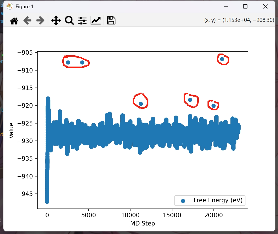Go back to the previous view
The height and width of the screenshot is (234, 278).
pos(27,20)
